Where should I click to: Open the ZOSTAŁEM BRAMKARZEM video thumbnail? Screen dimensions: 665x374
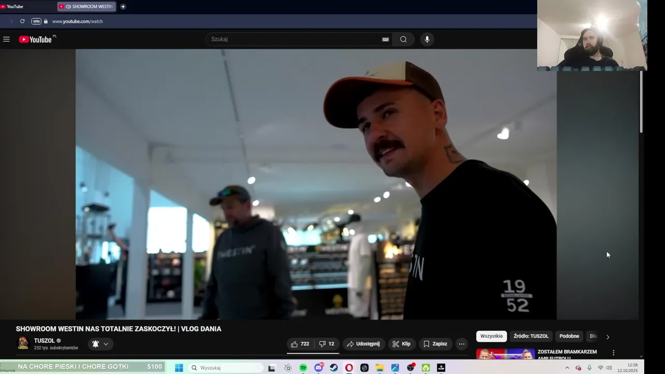(x=506, y=354)
